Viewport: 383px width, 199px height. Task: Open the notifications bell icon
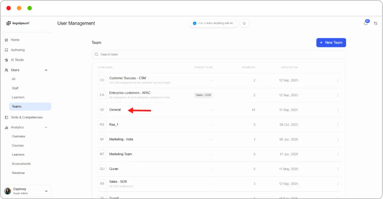tap(366, 23)
